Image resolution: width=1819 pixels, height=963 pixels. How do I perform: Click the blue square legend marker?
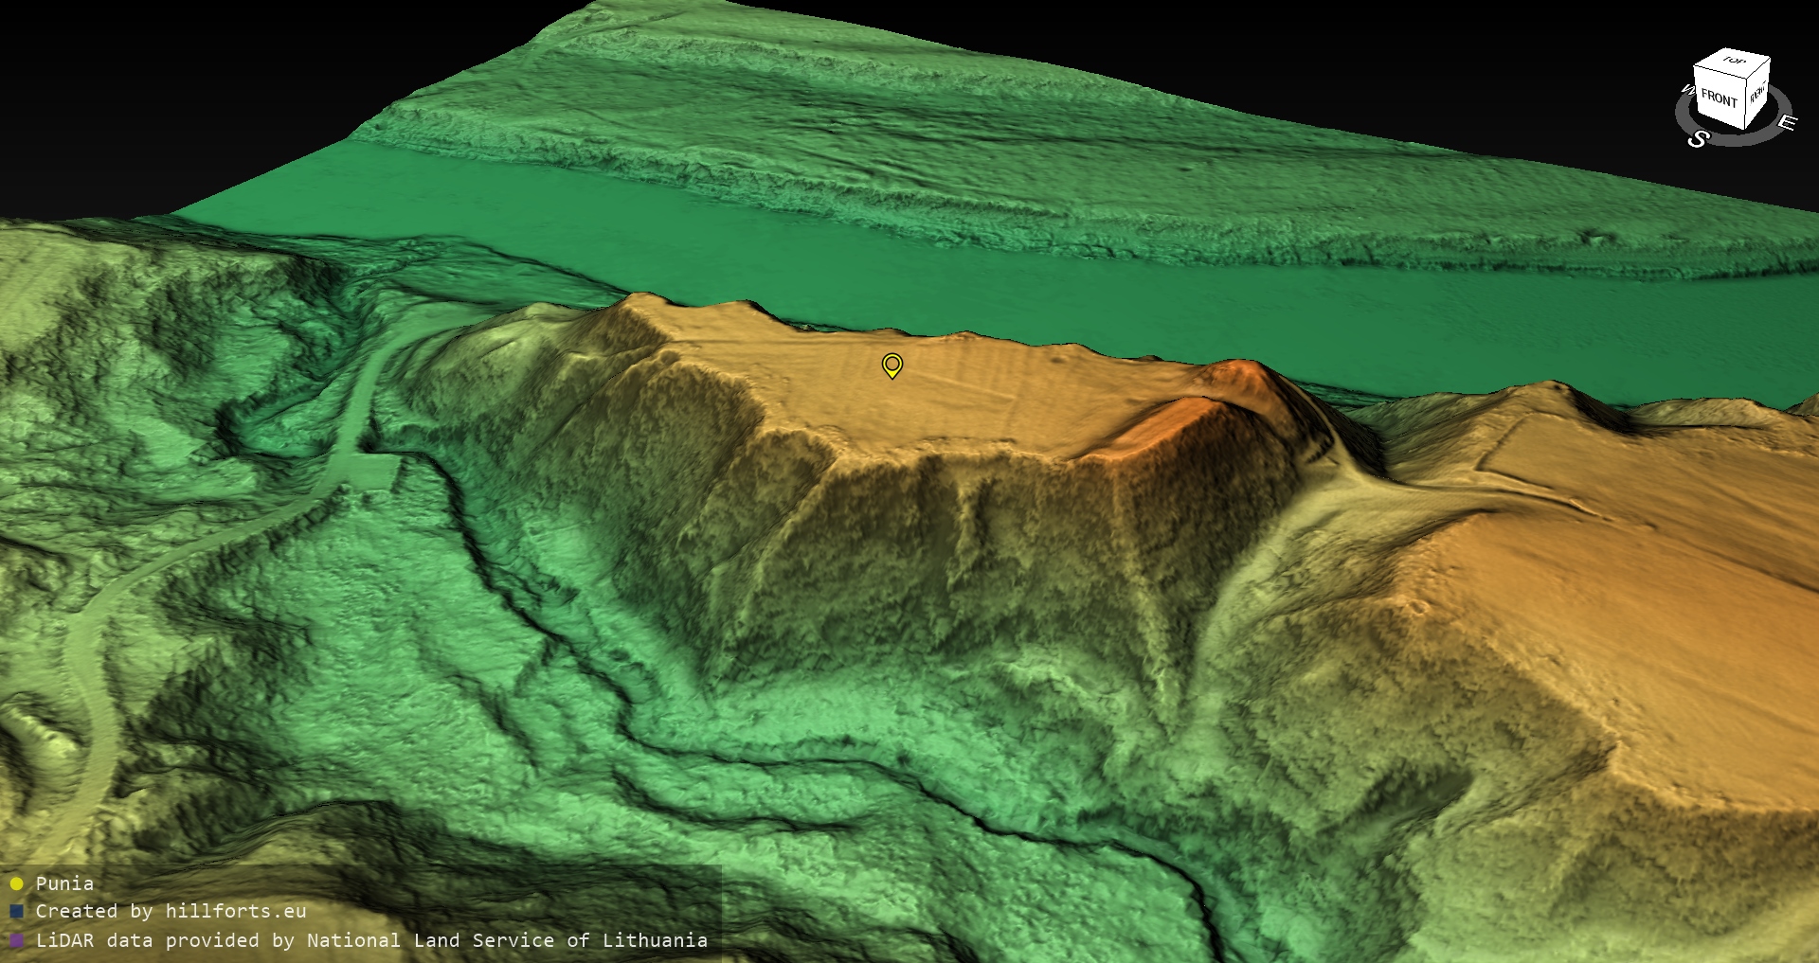pyautogui.click(x=16, y=911)
